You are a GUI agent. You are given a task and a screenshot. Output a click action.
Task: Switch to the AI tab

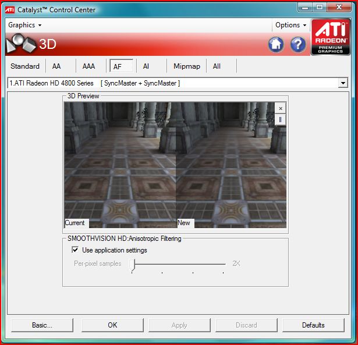pyautogui.click(x=146, y=66)
